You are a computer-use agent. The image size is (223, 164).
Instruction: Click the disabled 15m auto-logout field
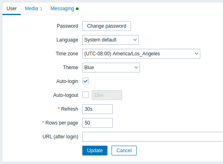pyautogui.click(x=107, y=95)
